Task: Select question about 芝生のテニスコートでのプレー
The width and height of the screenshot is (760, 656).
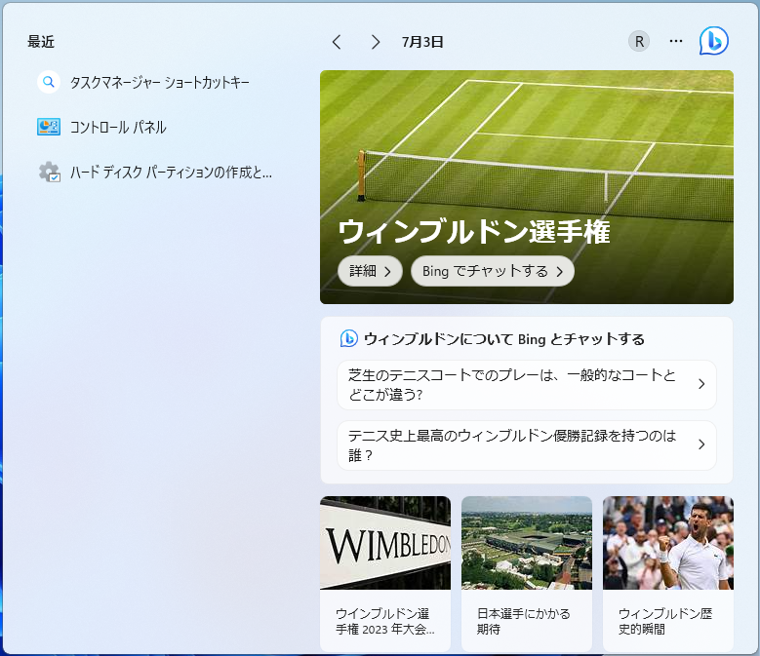Action: pos(527,385)
